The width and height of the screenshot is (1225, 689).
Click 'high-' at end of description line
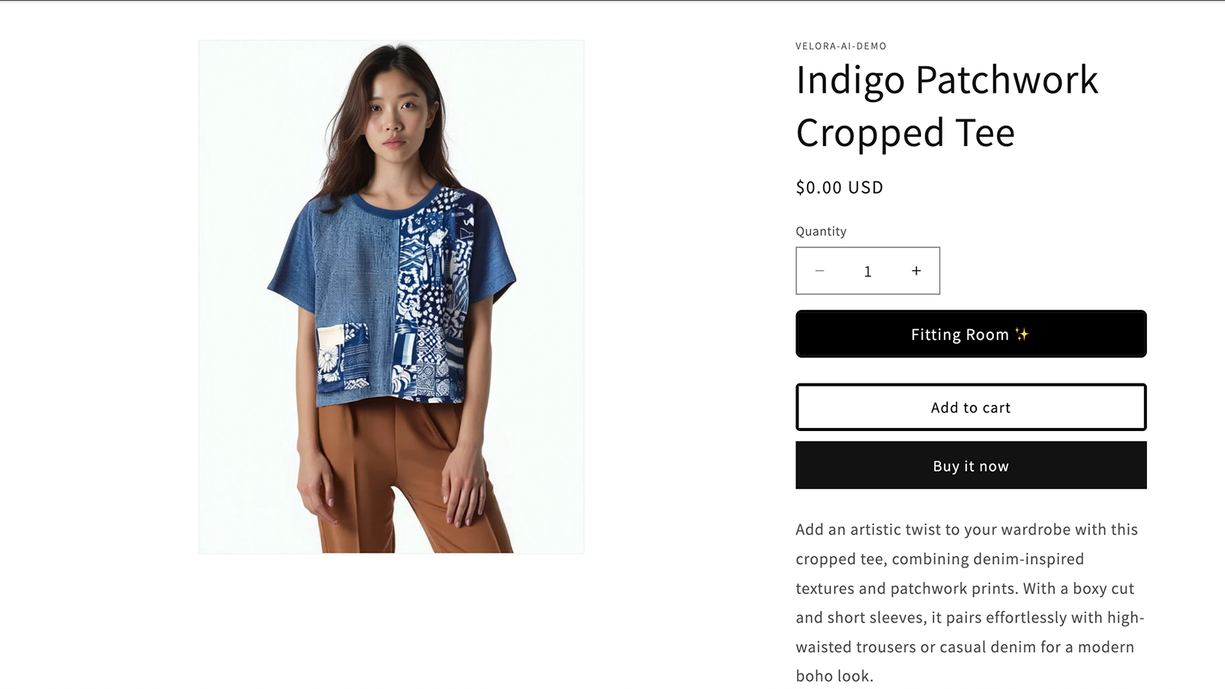click(1125, 618)
